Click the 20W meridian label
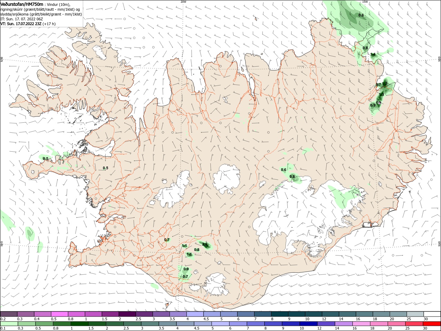The image size is (441, 331). tap(183, 2)
